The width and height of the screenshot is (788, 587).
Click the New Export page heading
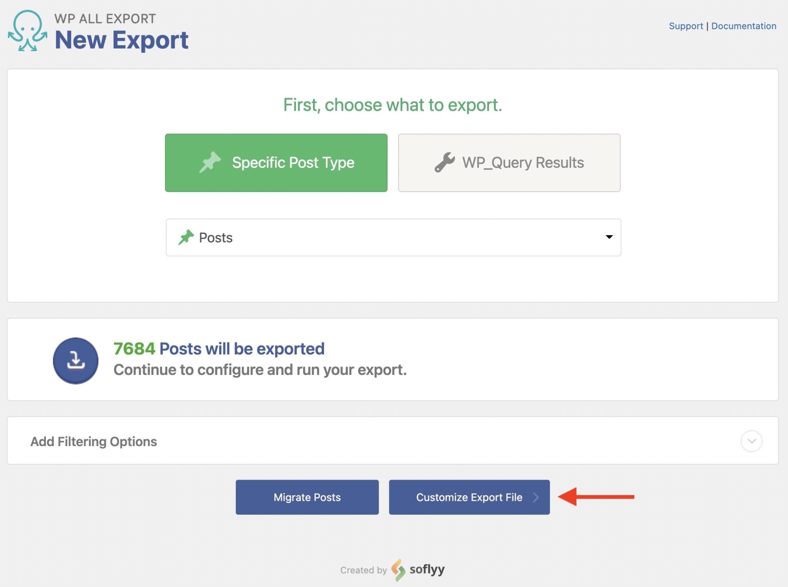click(122, 40)
